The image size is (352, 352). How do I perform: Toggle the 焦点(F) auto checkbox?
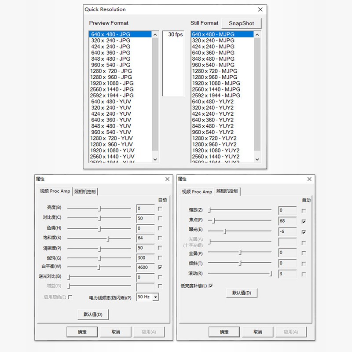point(304,221)
